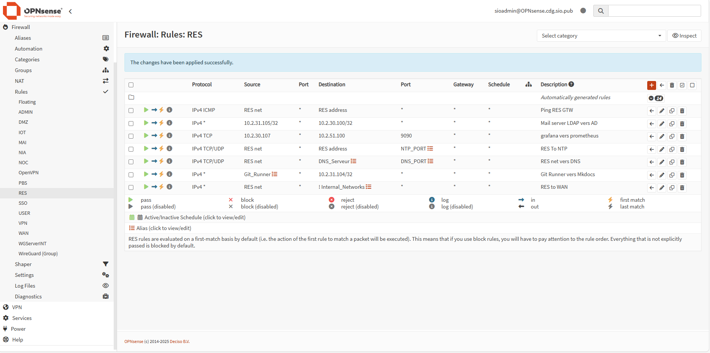Check the RES net vers DNS rule checkbox

point(131,162)
